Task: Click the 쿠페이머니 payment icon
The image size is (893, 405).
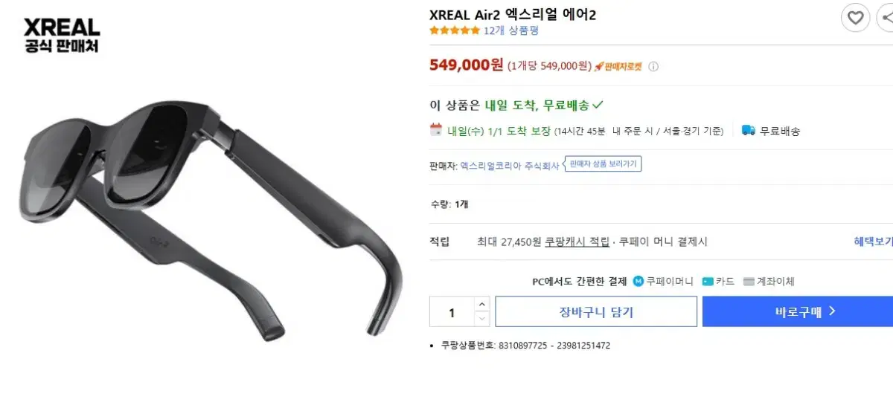Action: (638, 282)
